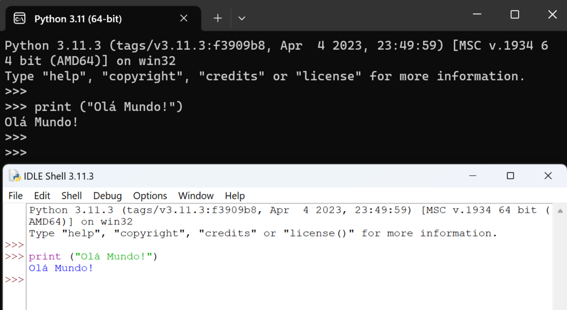Viewport: 567px width, 310px height.
Task: Open the Debug menu in IDLE
Action: pyautogui.click(x=107, y=196)
